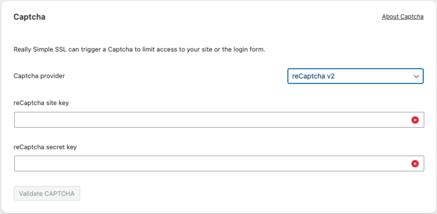Click the left edge of the secret key textbox
Image resolution: width=437 pixels, height=214 pixels.
click(17, 163)
